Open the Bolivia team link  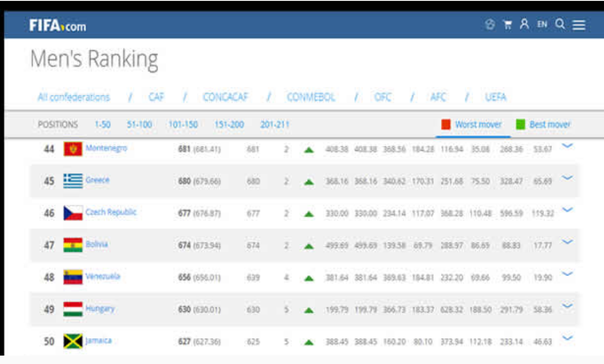[97, 244]
